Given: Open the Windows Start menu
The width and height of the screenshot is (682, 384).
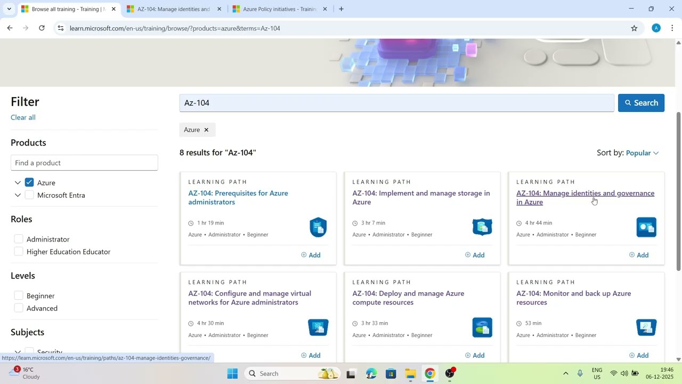Looking at the screenshot, I should [232, 373].
